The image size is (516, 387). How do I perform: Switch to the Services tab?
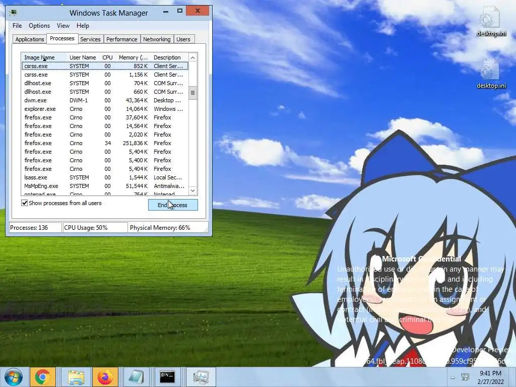[90, 39]
